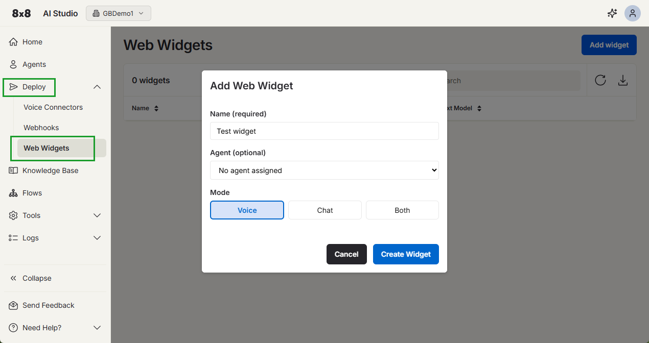Click the AI sparkle icon in header
Viewport: 649px width, 343px height.
click(612, 14)
